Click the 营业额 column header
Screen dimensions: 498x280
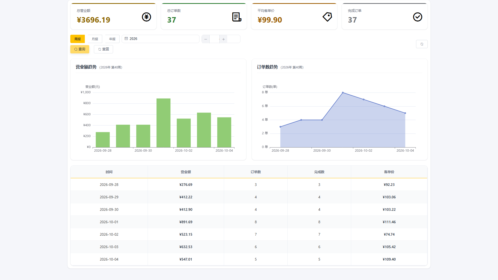(186, 172)
